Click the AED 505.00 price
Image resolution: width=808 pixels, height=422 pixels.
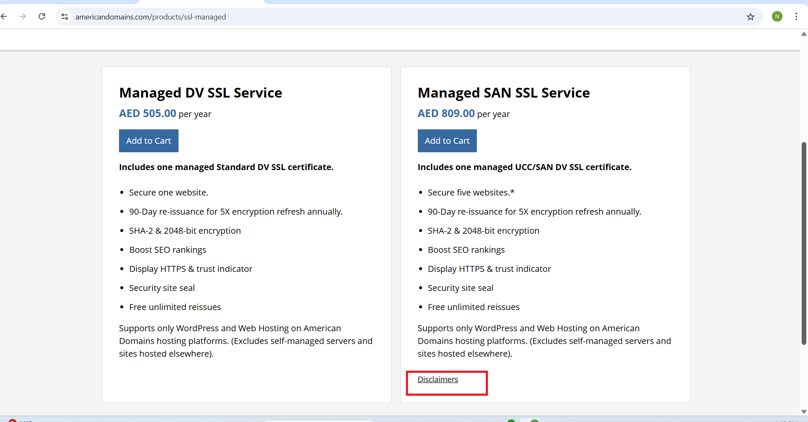click(x=147, y=114)
